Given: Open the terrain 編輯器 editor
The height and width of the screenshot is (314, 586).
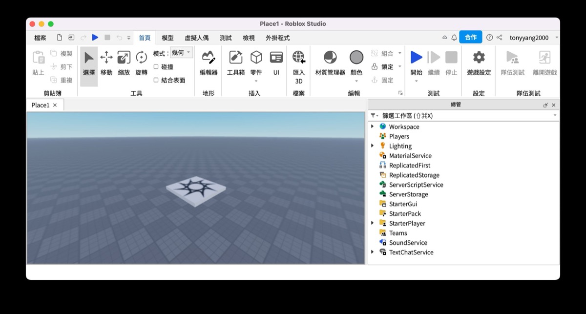Looking at the screenshot, I should pyautogui.click(x=209, y=64).
